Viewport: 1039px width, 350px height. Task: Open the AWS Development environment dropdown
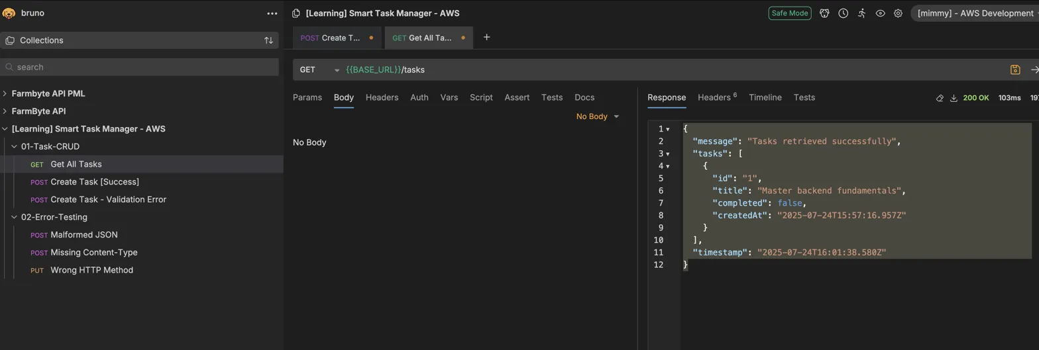click(975, 13)
